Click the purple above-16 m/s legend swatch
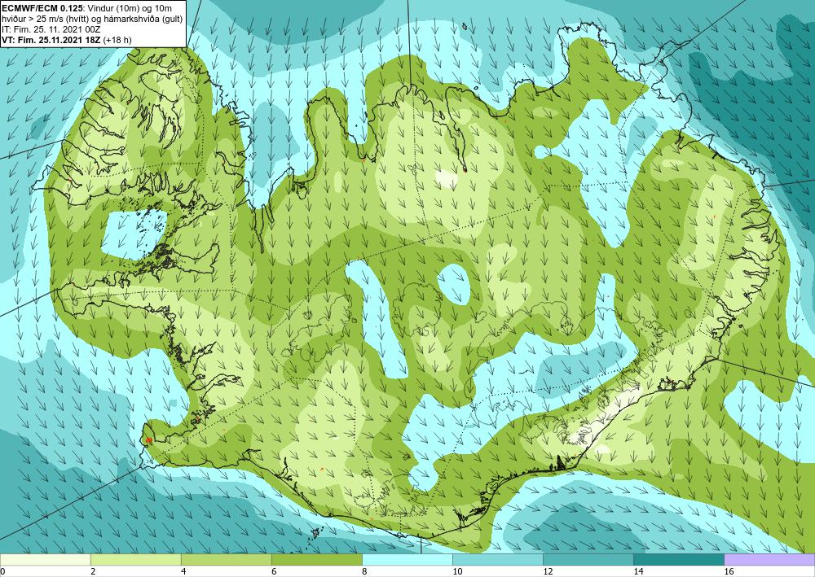Viewport: 815px width, 577px height. [x=770, y=560]
